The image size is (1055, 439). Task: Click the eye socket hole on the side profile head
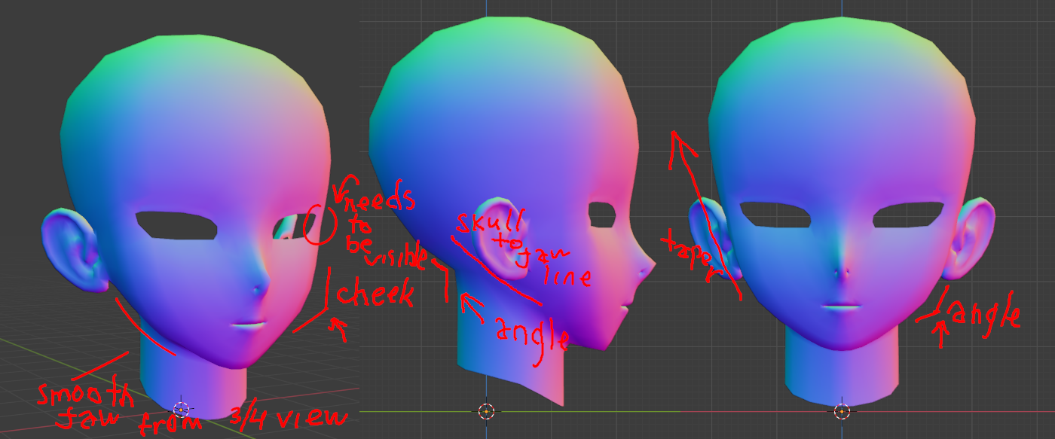[602, 214]
